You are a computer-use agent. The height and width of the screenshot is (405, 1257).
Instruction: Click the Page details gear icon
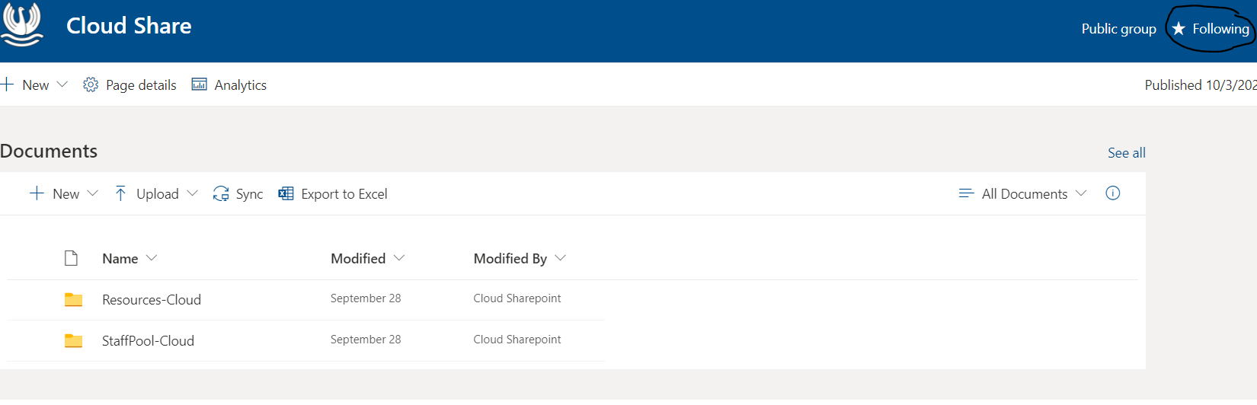(x=91, y=85)
